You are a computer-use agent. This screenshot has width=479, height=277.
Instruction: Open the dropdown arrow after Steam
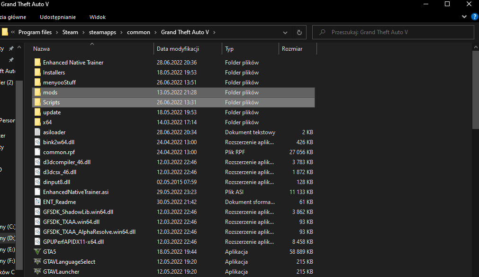83,32
